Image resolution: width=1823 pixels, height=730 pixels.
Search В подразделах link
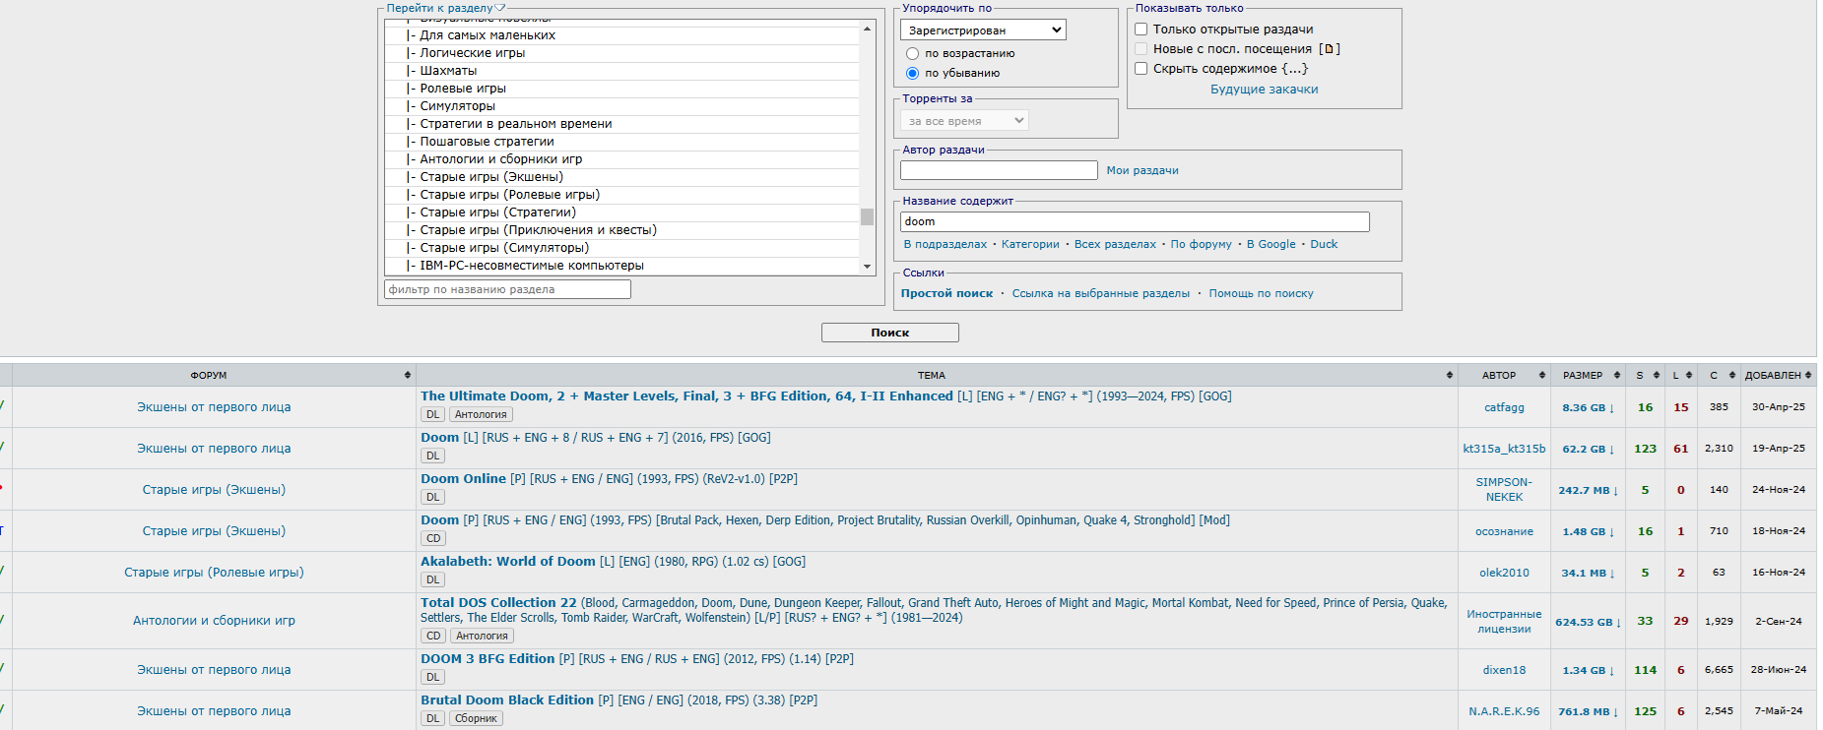(945, 244)
